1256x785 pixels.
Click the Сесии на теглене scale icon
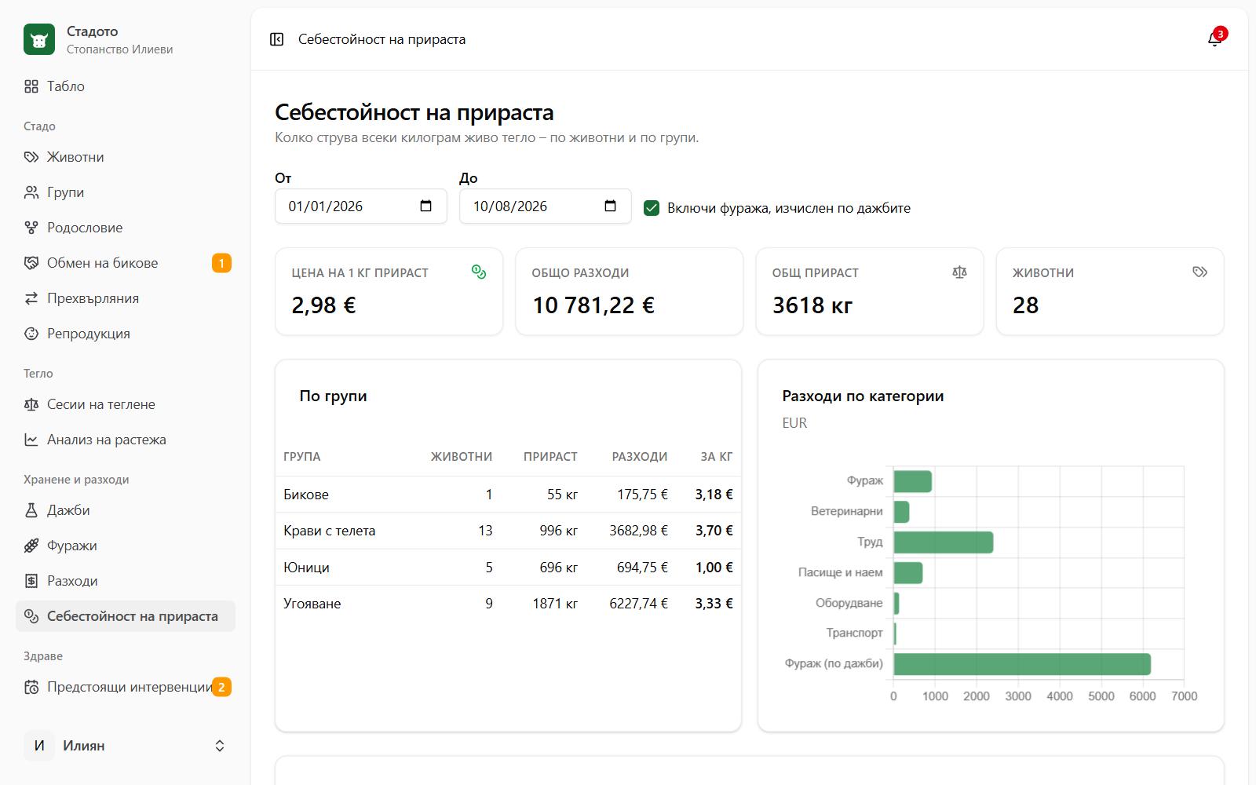tap(31, 404)
